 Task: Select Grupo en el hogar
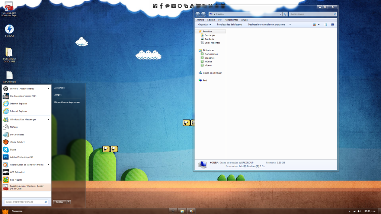[x=210, y=73]
